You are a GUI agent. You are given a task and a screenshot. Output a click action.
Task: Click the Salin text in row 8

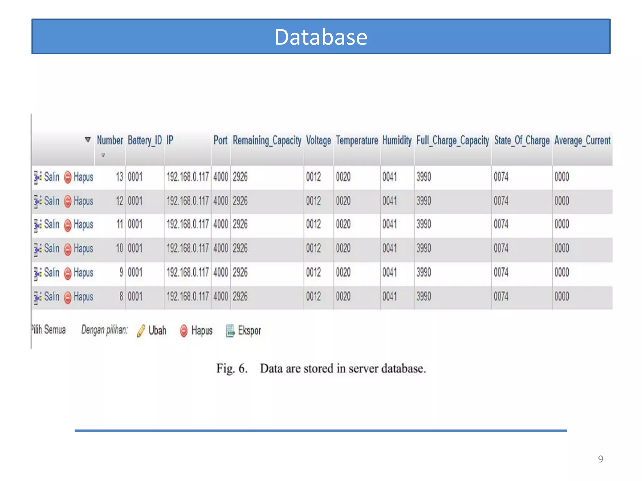tap(52, 297)
